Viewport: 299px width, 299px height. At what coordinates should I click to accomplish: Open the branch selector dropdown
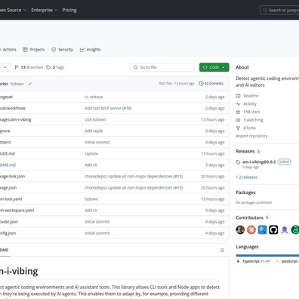click(x=5, y=67)
